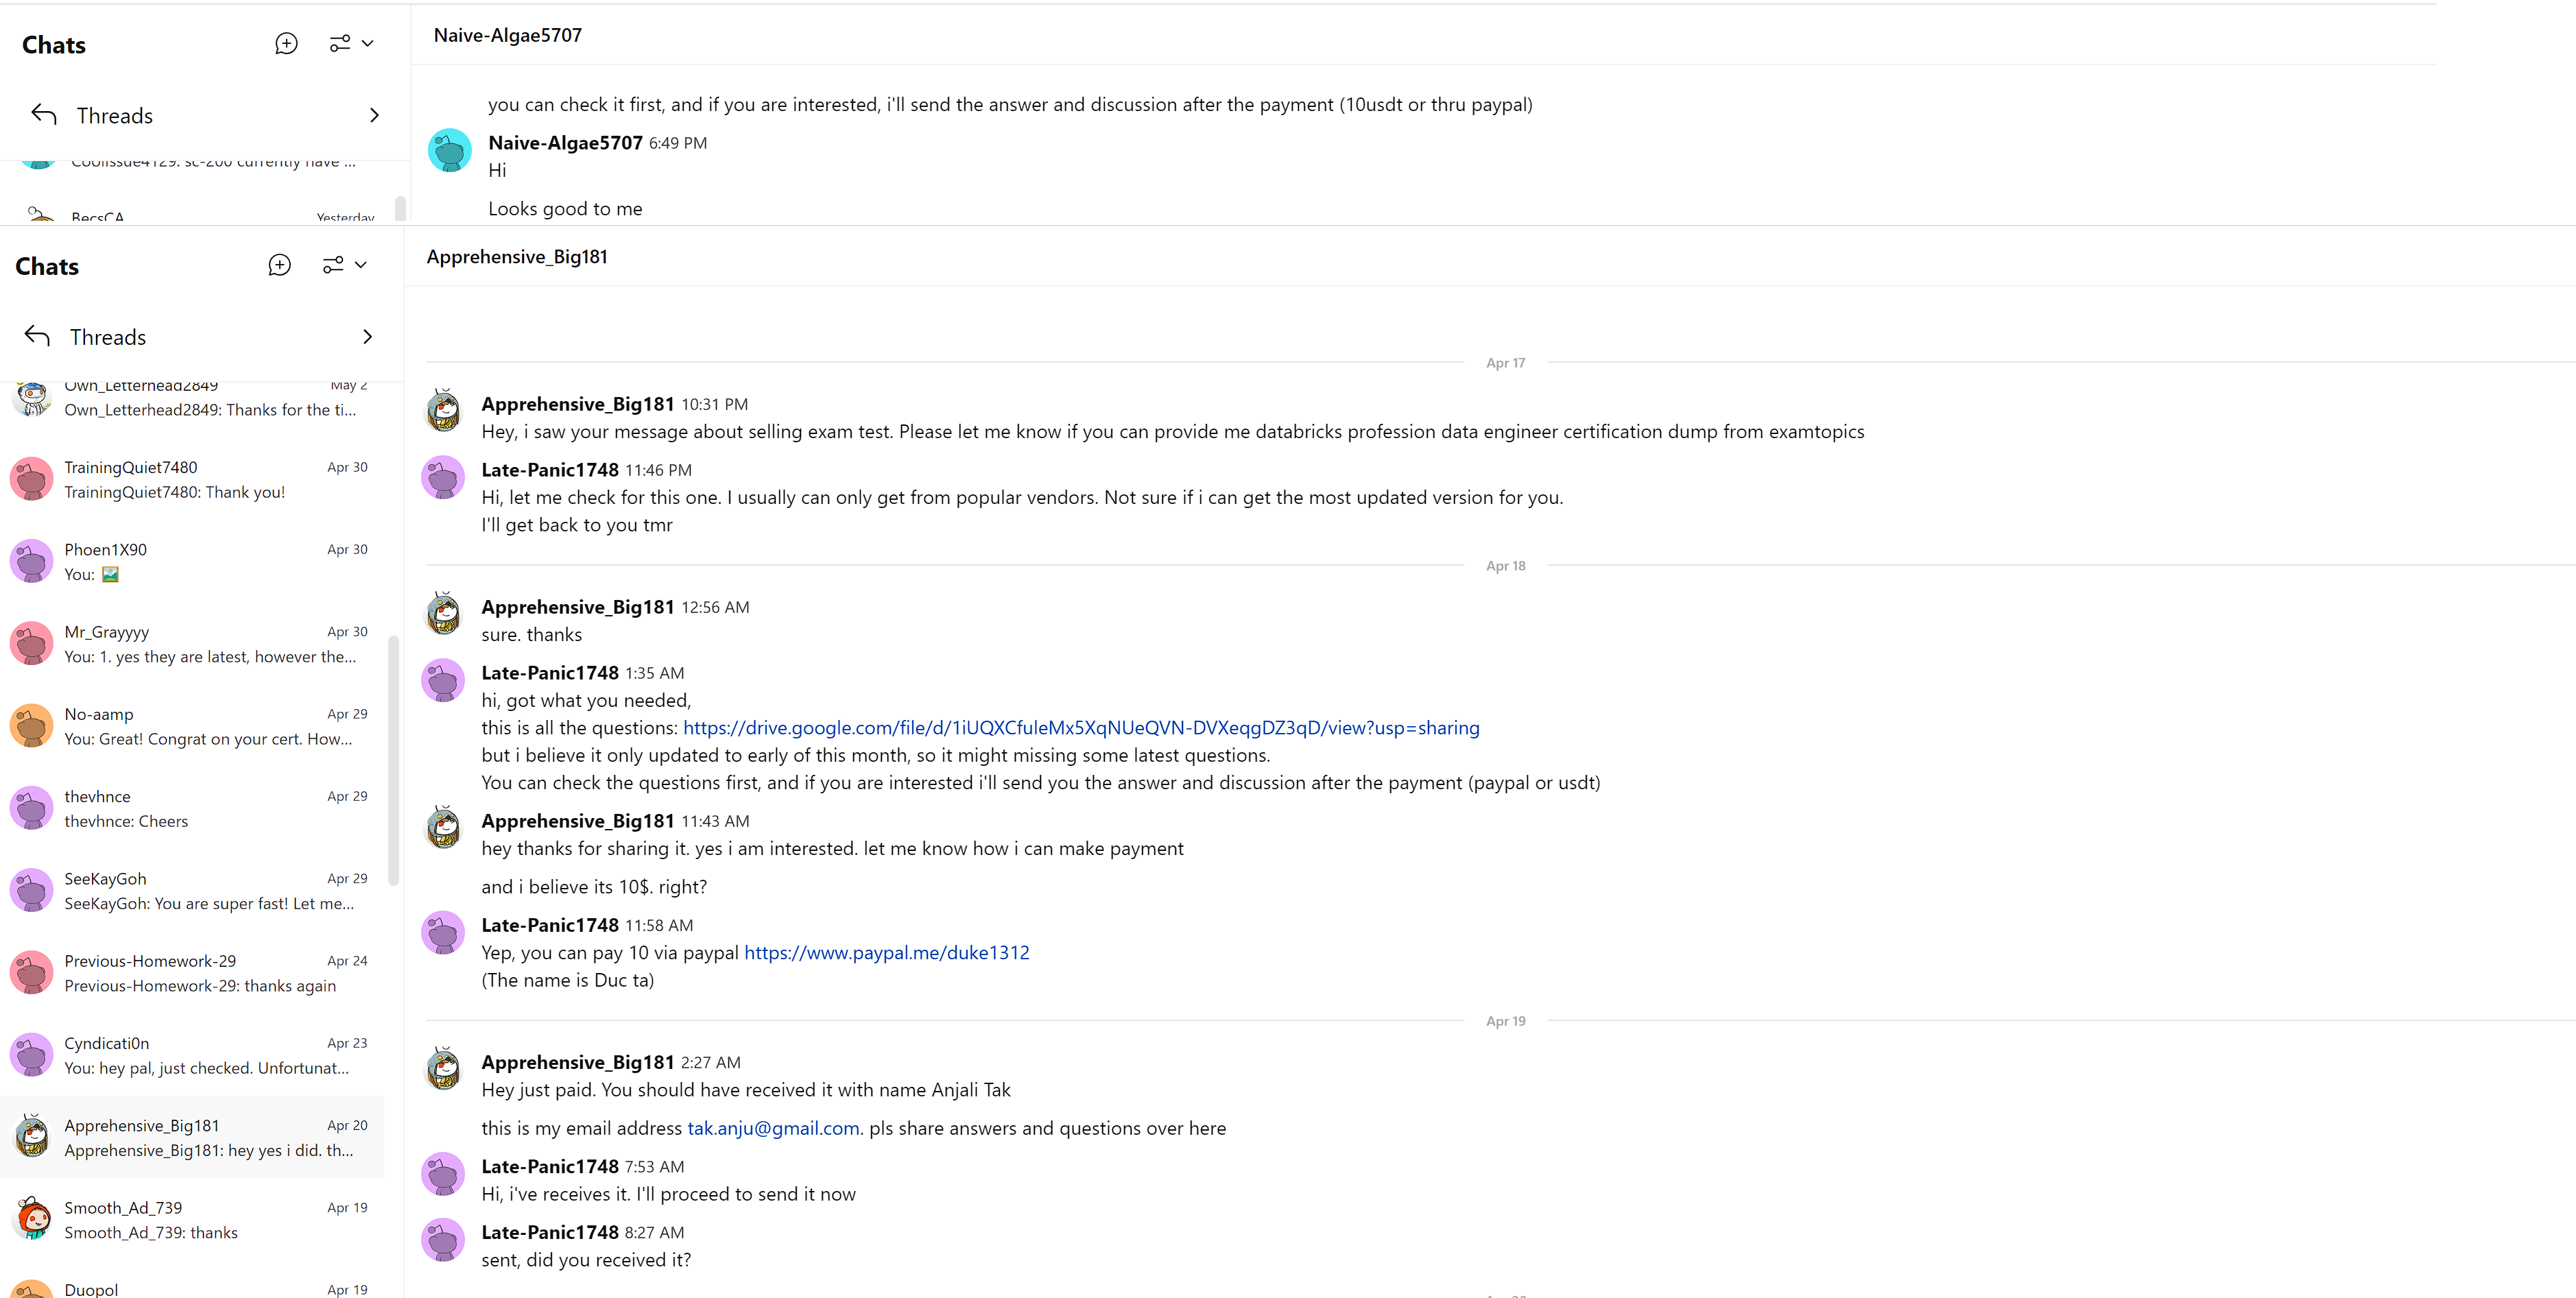
Task: Open chat filter dropdown in upper panel
Action: 351,44
